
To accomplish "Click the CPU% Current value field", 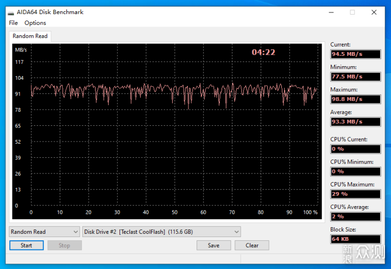I will point(356,149).
